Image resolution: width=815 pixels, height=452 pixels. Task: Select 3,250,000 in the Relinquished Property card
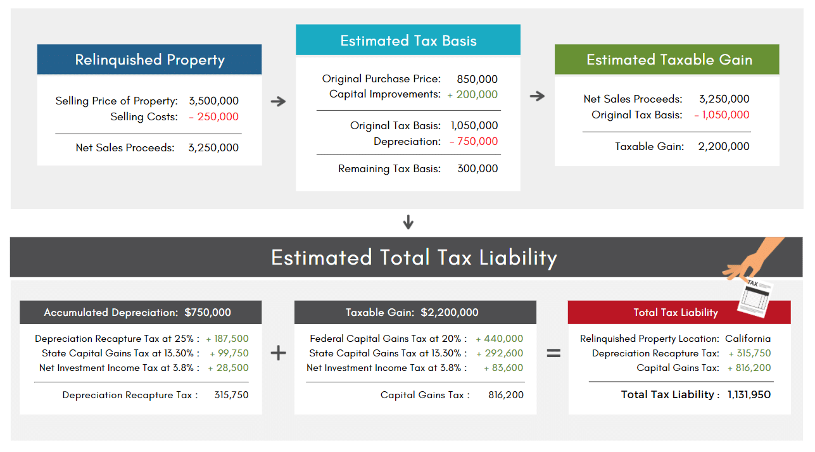pyautogui.click(x=213, y=148)
